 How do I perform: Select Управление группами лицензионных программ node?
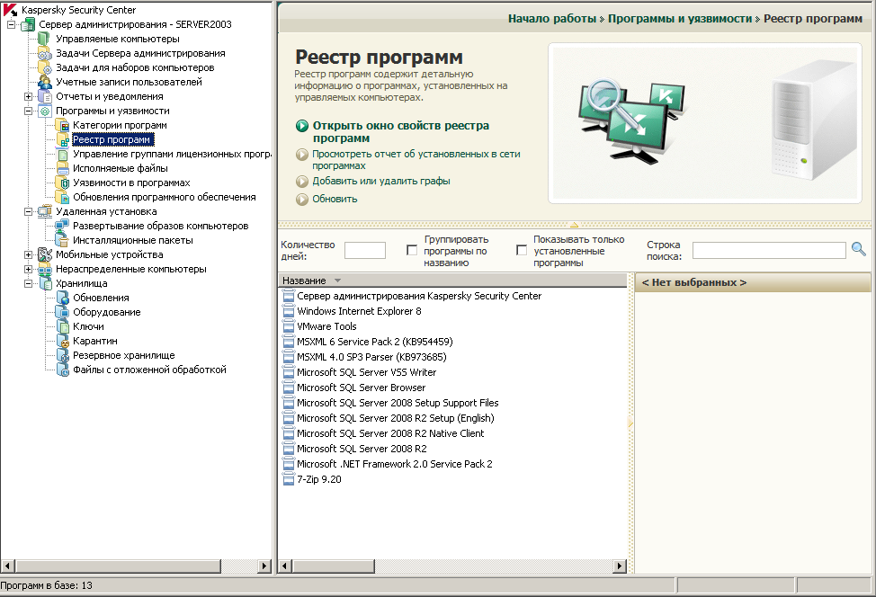click(x=172, y=154)
